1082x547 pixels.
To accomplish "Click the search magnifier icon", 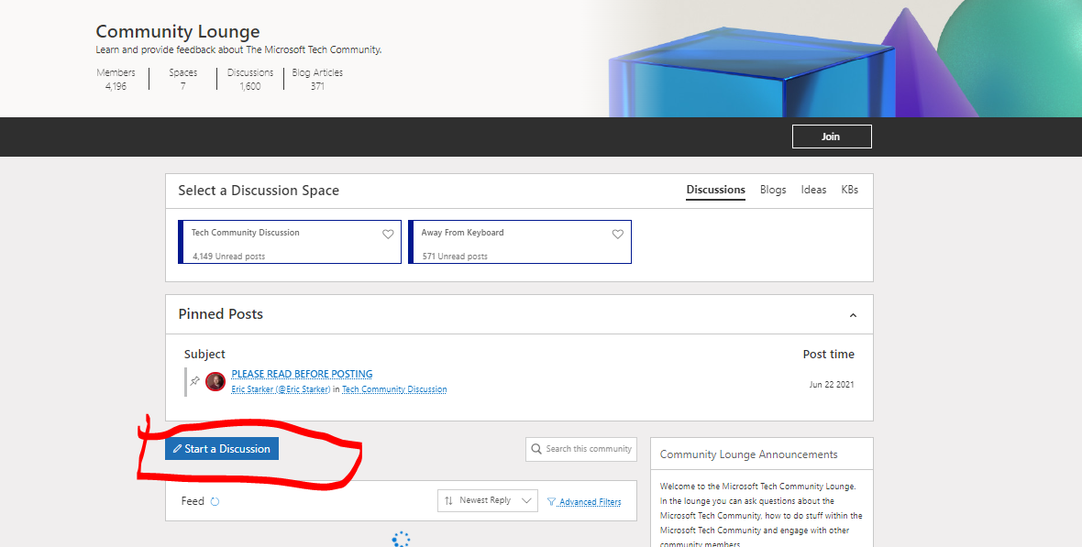I will pyautogui.click(x=536, y=449).
